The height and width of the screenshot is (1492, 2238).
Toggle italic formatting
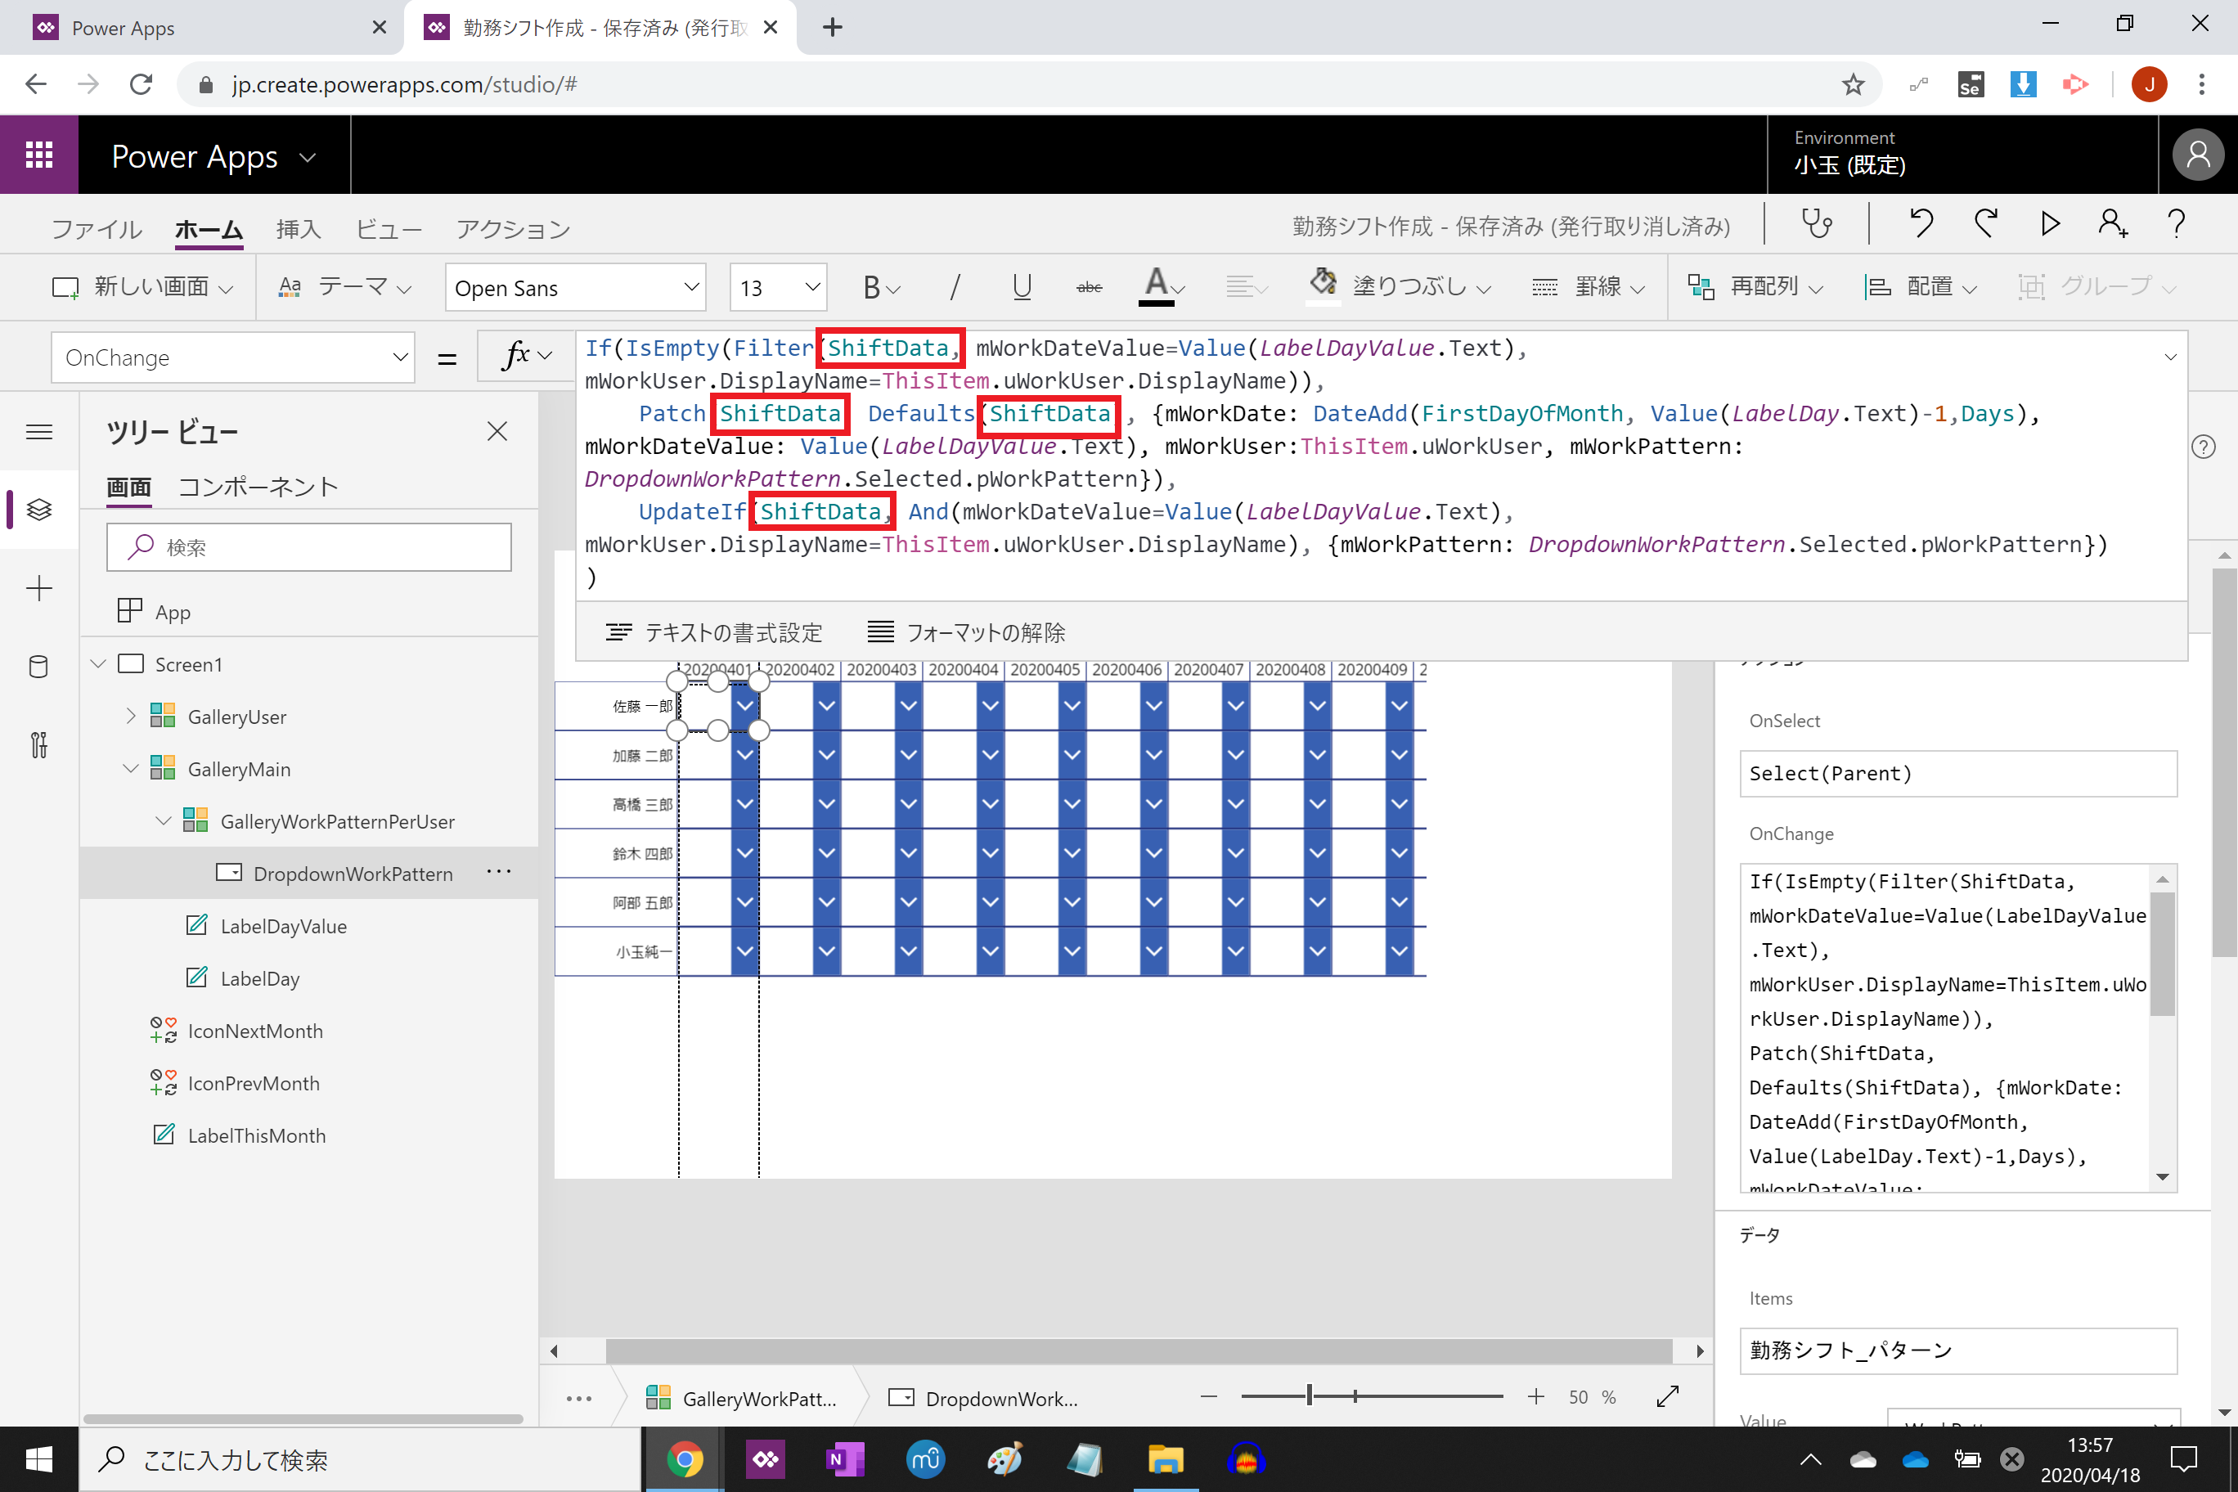955,287
